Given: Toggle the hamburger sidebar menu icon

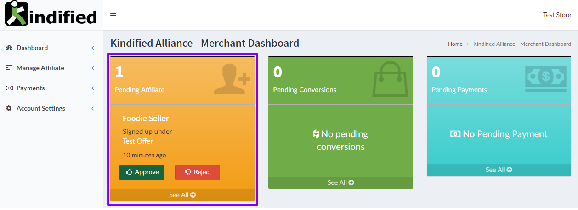Looking at the screenshot, I should pyautogui.click(x=113, y=15).
